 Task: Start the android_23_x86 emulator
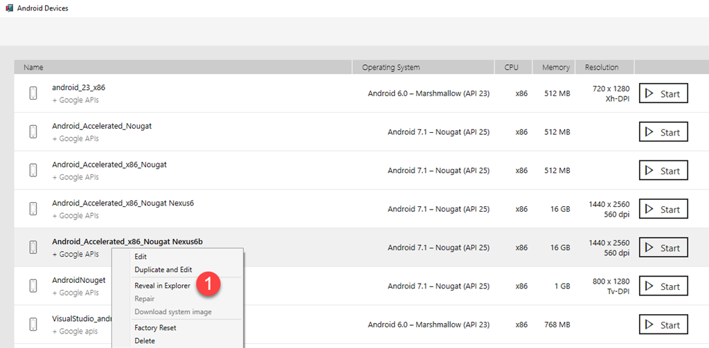click(663, 93)
